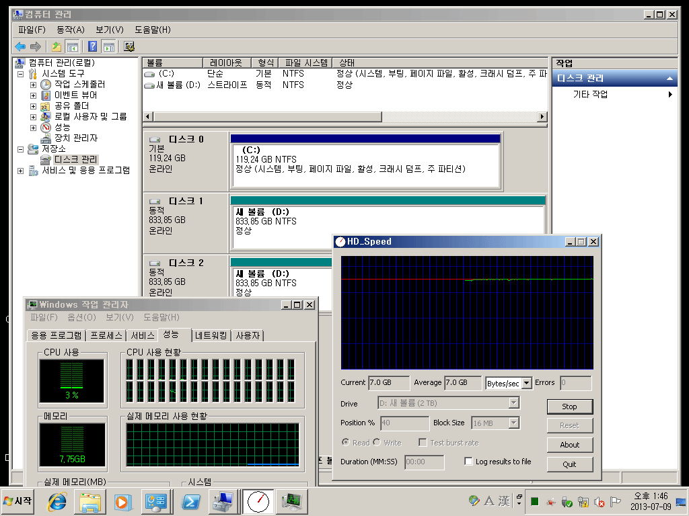Screen dimensions: 689x516
Task: Click the Forward arrow in Computer Management toolbar
Action: 36,46
